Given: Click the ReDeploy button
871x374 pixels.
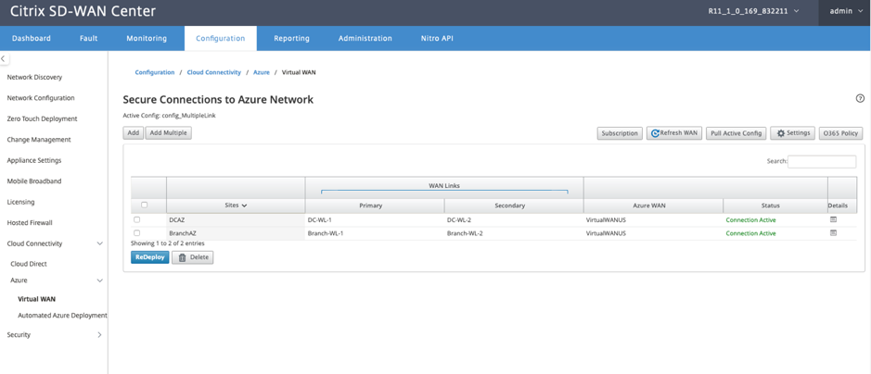Looking at the screenshot, I should pyautogui.click(x=150, y=257).
